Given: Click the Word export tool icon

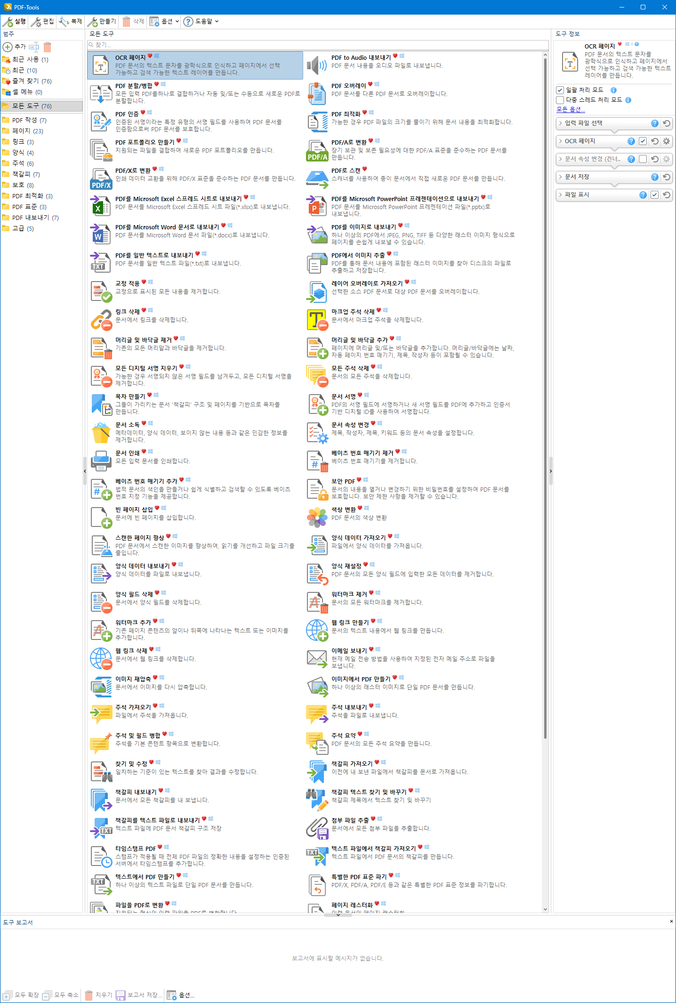Looking at the screenshot, I should pyautogui.click(x=101, y=235).
